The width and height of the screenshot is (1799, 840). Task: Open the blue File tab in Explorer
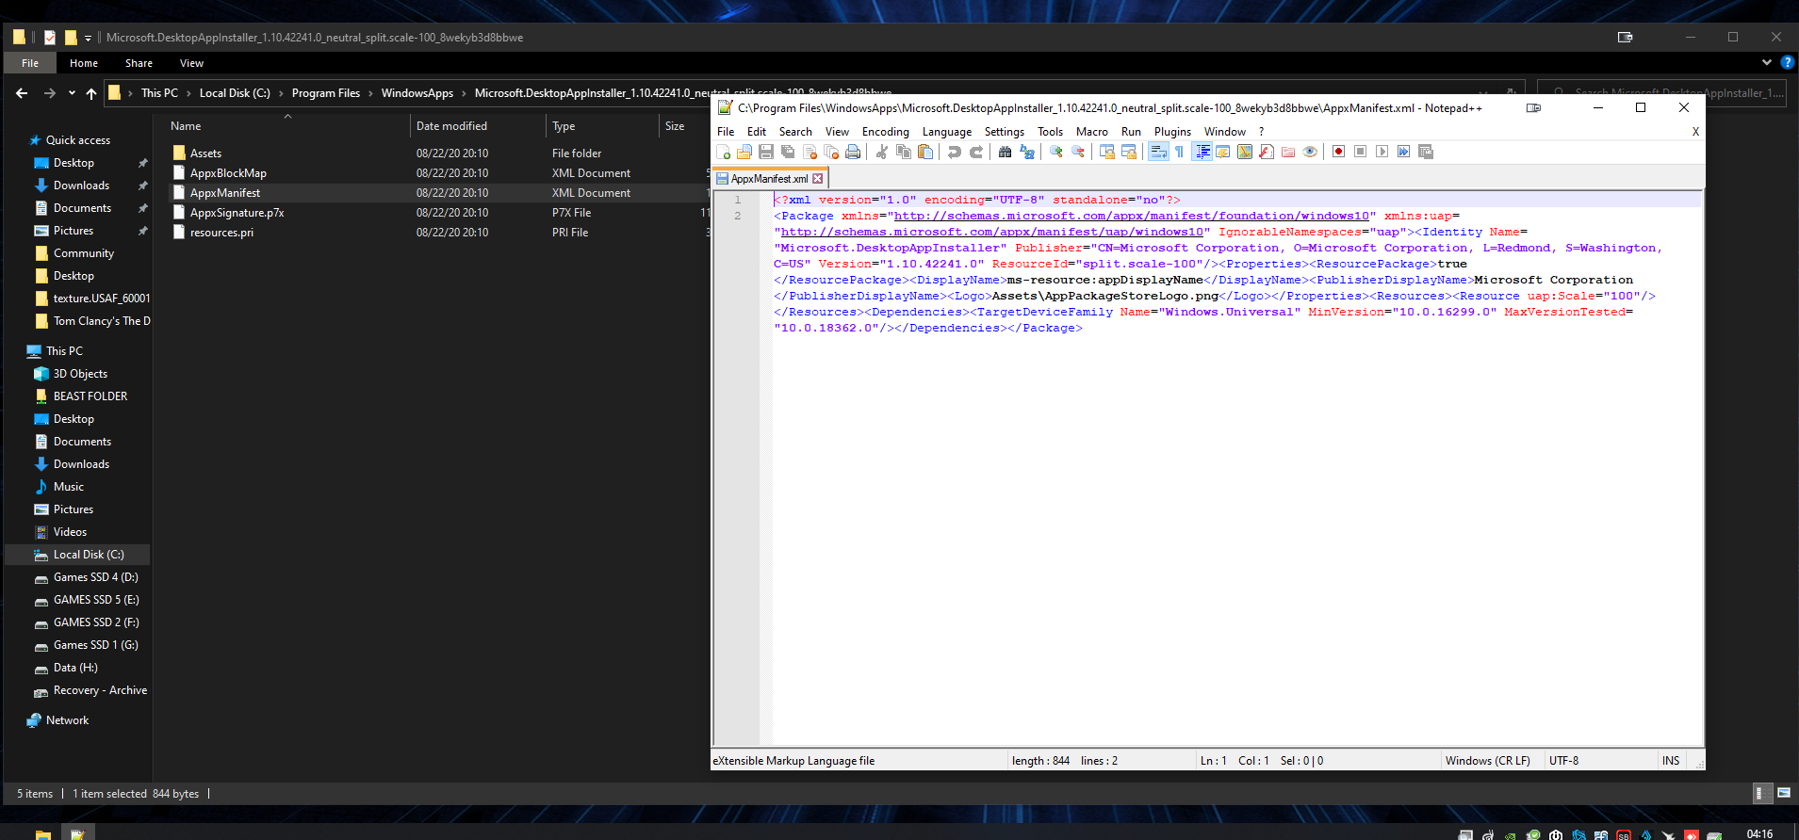(x=30, y=63)
